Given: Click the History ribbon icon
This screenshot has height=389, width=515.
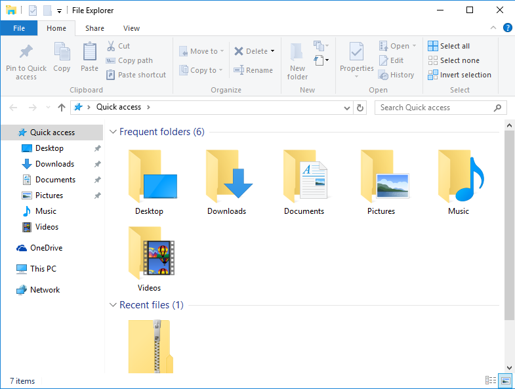Looking at the screenshot, I should pos(383,75).
